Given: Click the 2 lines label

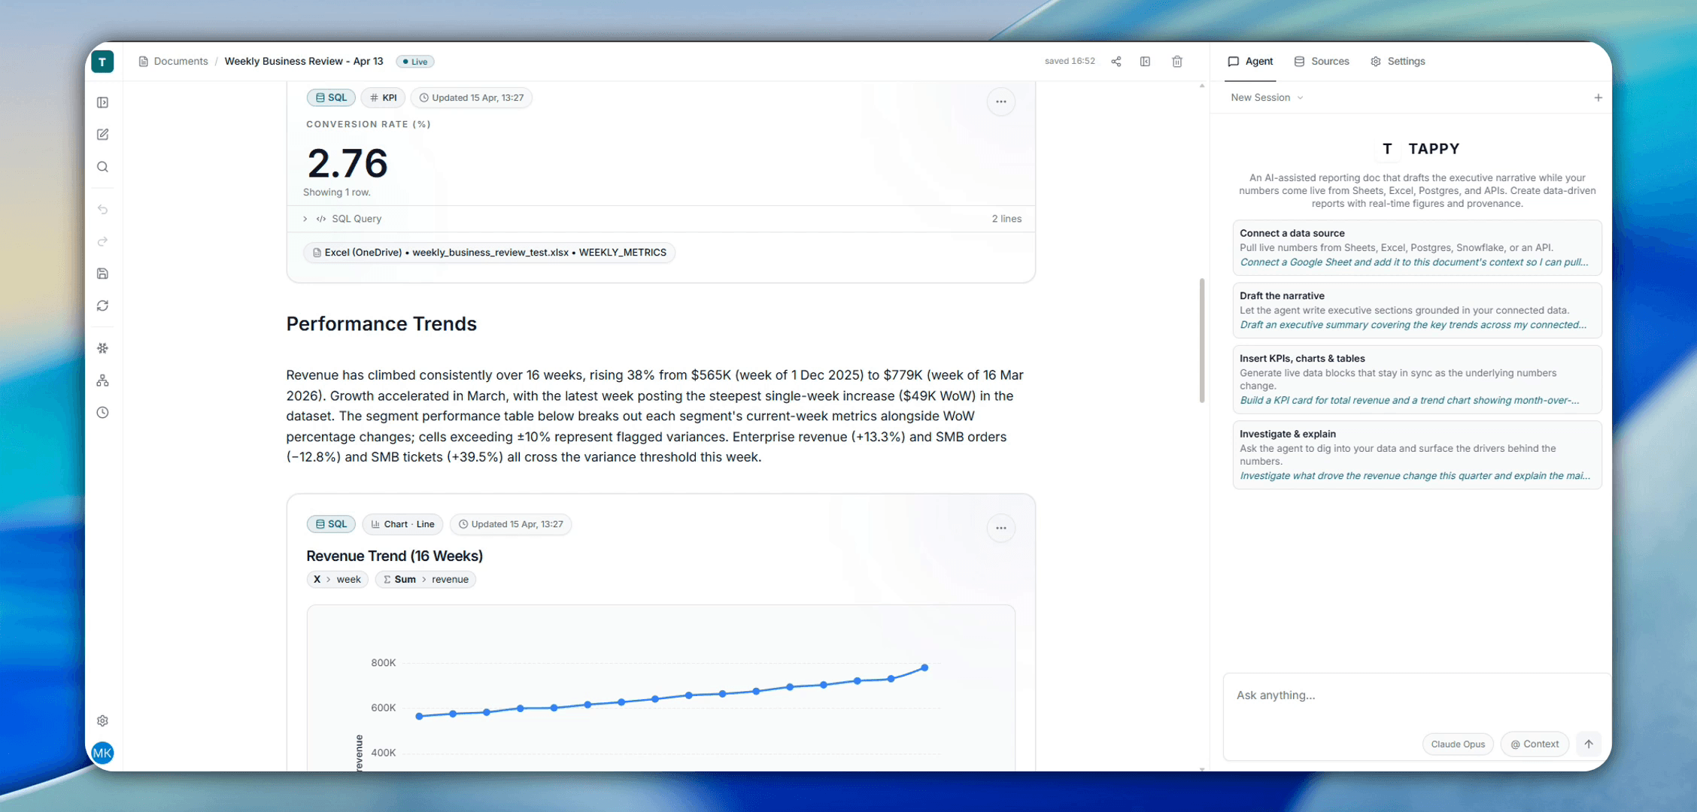Looking at the screenshot, I should pos(1006,219).
